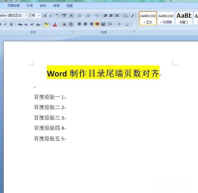Click the bullet list icon
The width and height of the screenshot is (198, 193).
click(x=80, y=16)
